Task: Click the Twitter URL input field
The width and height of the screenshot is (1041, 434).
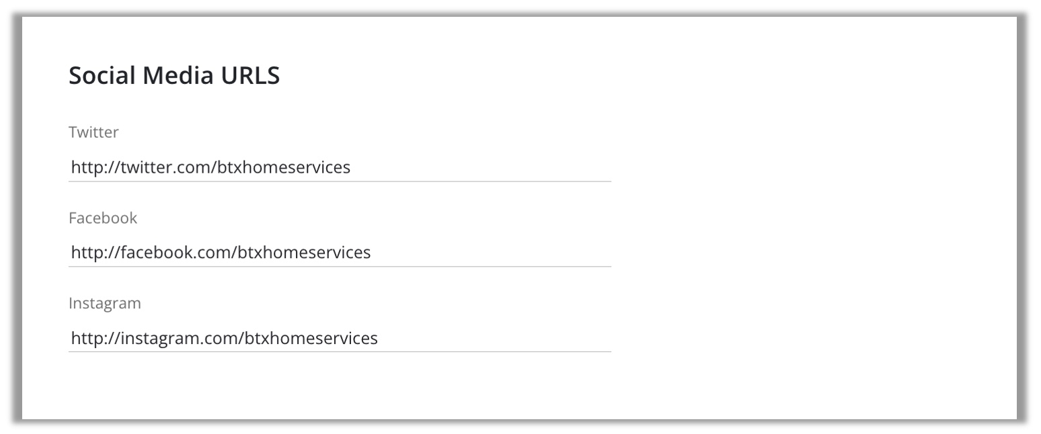Action: click(x=340, y=167)
